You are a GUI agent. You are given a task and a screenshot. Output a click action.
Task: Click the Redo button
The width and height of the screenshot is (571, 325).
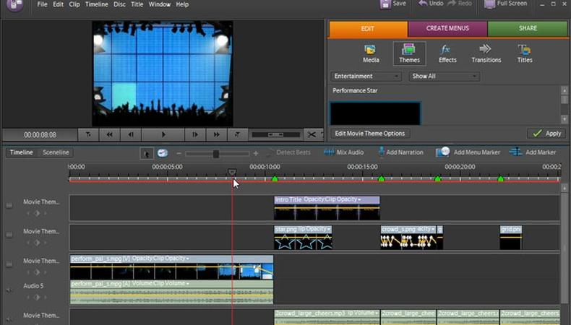point(460,4)
